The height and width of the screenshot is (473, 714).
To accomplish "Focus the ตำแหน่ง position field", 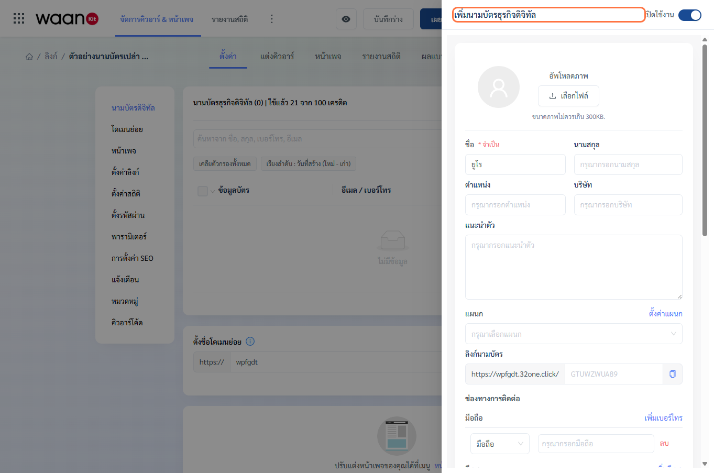I will point(515,205).
